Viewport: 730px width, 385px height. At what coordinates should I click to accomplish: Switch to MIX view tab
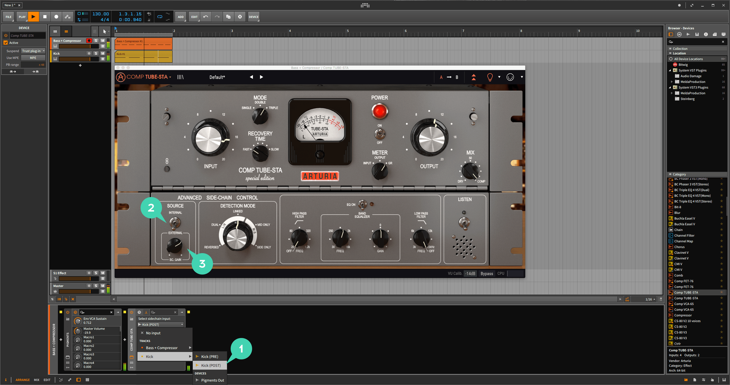coord(36,380)
